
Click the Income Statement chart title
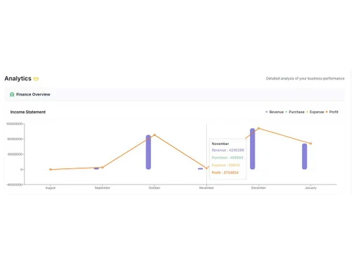click(x=28, y=112)
